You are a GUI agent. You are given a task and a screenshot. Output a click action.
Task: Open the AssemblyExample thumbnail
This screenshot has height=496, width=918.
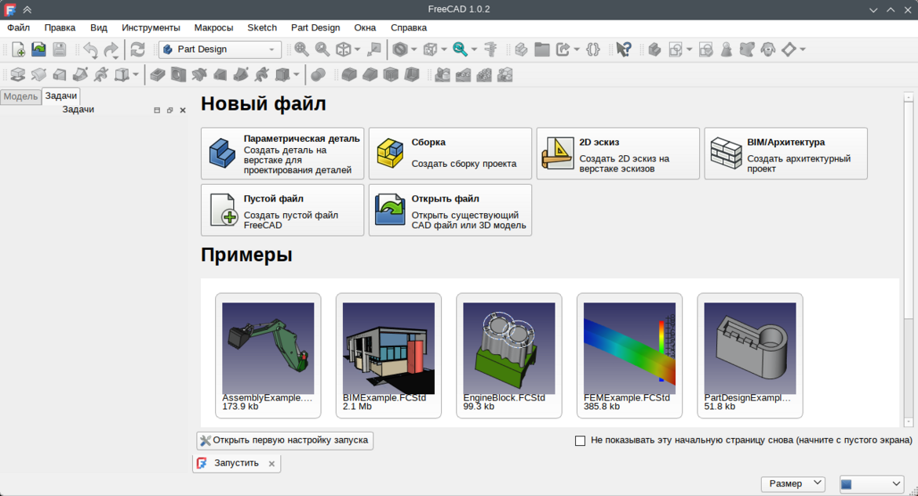[268, 356]
